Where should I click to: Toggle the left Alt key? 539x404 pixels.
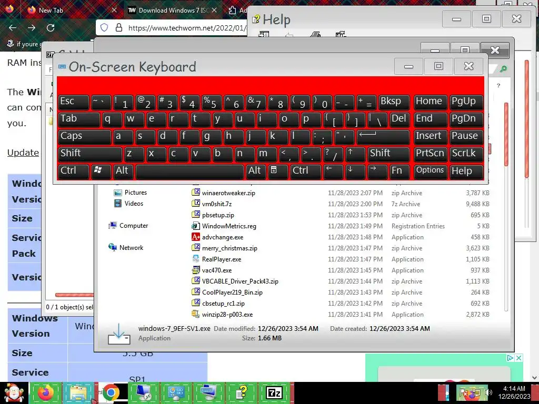pos(123,172)
